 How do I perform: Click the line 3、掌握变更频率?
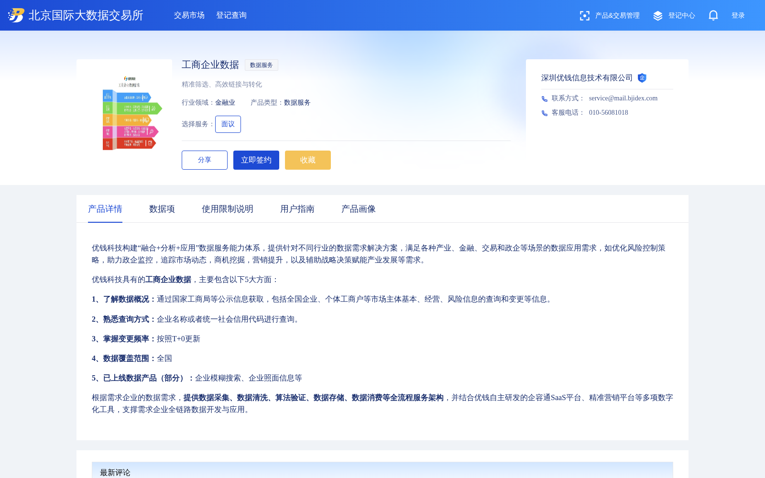(146, 339)
